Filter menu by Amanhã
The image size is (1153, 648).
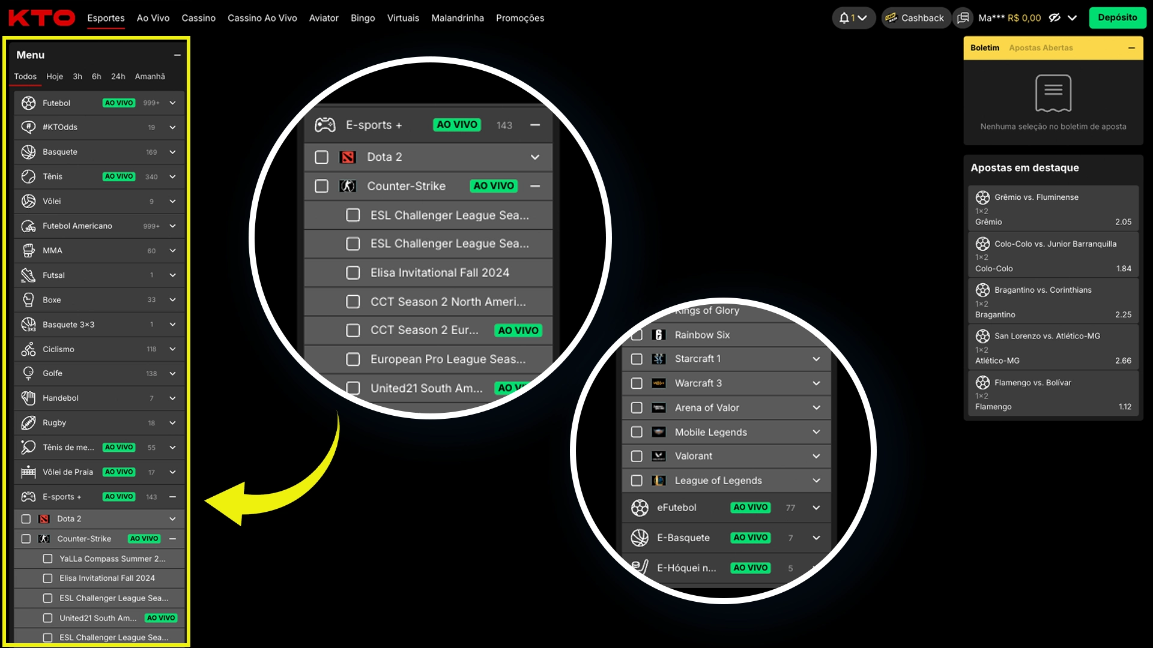(150, 77)
